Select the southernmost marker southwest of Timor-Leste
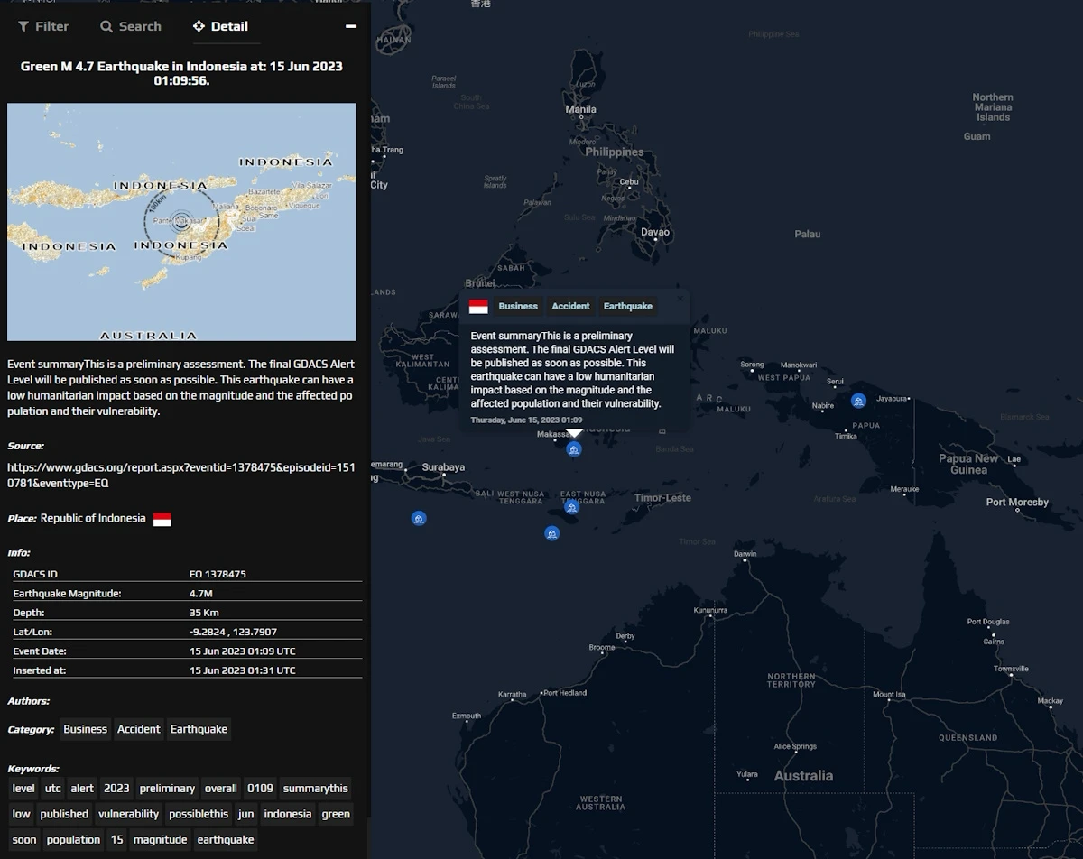The width and height of the screenshot is (1083, 859). [x=551, y=533]
